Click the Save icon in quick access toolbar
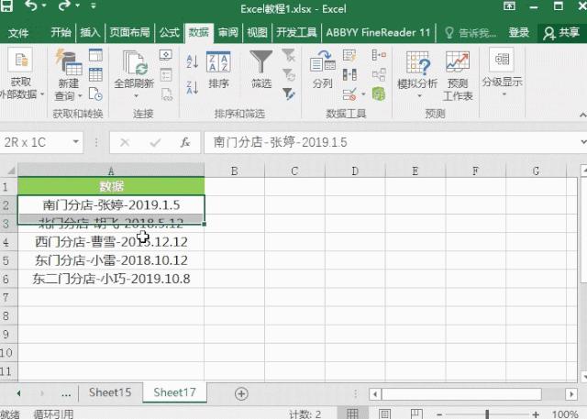The width and height of the screenshot is (587, 419). pyautogui.click(x=6, y=6)
